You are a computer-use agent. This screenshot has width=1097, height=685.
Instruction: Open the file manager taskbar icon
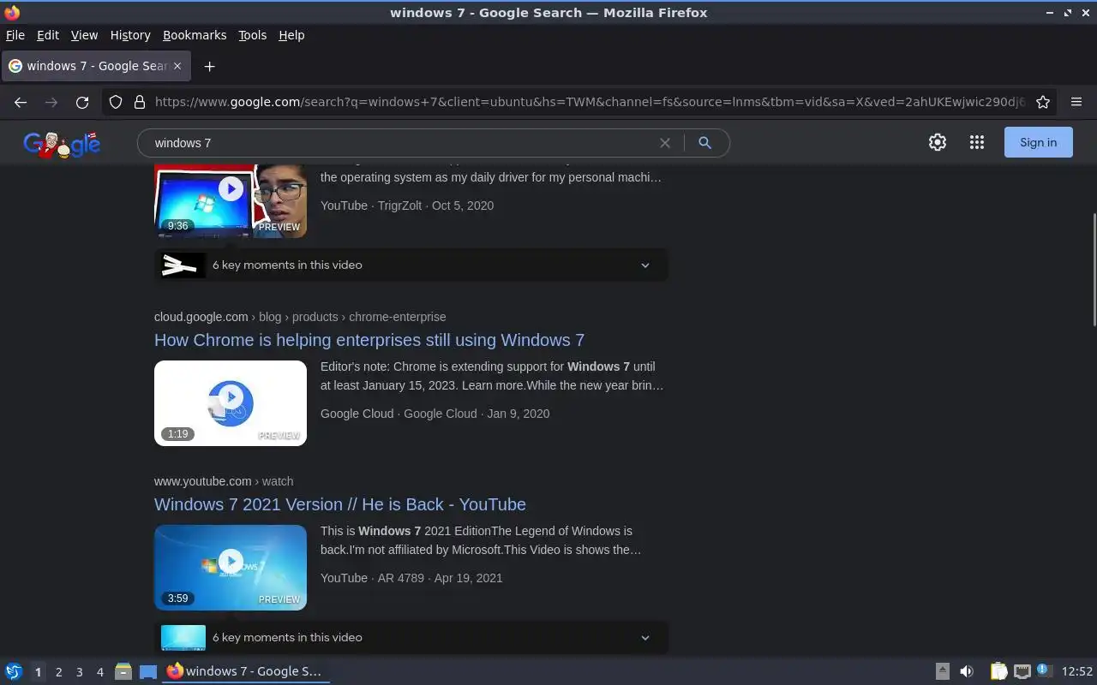tap(123, 671)
